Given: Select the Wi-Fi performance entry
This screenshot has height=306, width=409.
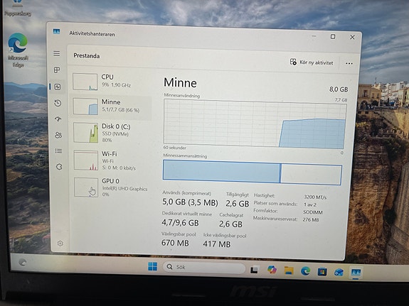Looking at the screenshot, I should [112, 160].
